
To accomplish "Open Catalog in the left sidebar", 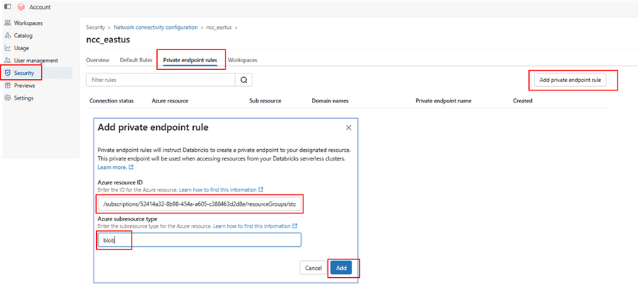I will coord(23,35).
